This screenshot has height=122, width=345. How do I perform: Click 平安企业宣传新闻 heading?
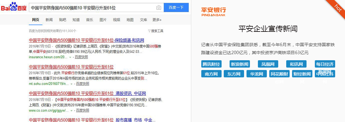click(268, 29)
